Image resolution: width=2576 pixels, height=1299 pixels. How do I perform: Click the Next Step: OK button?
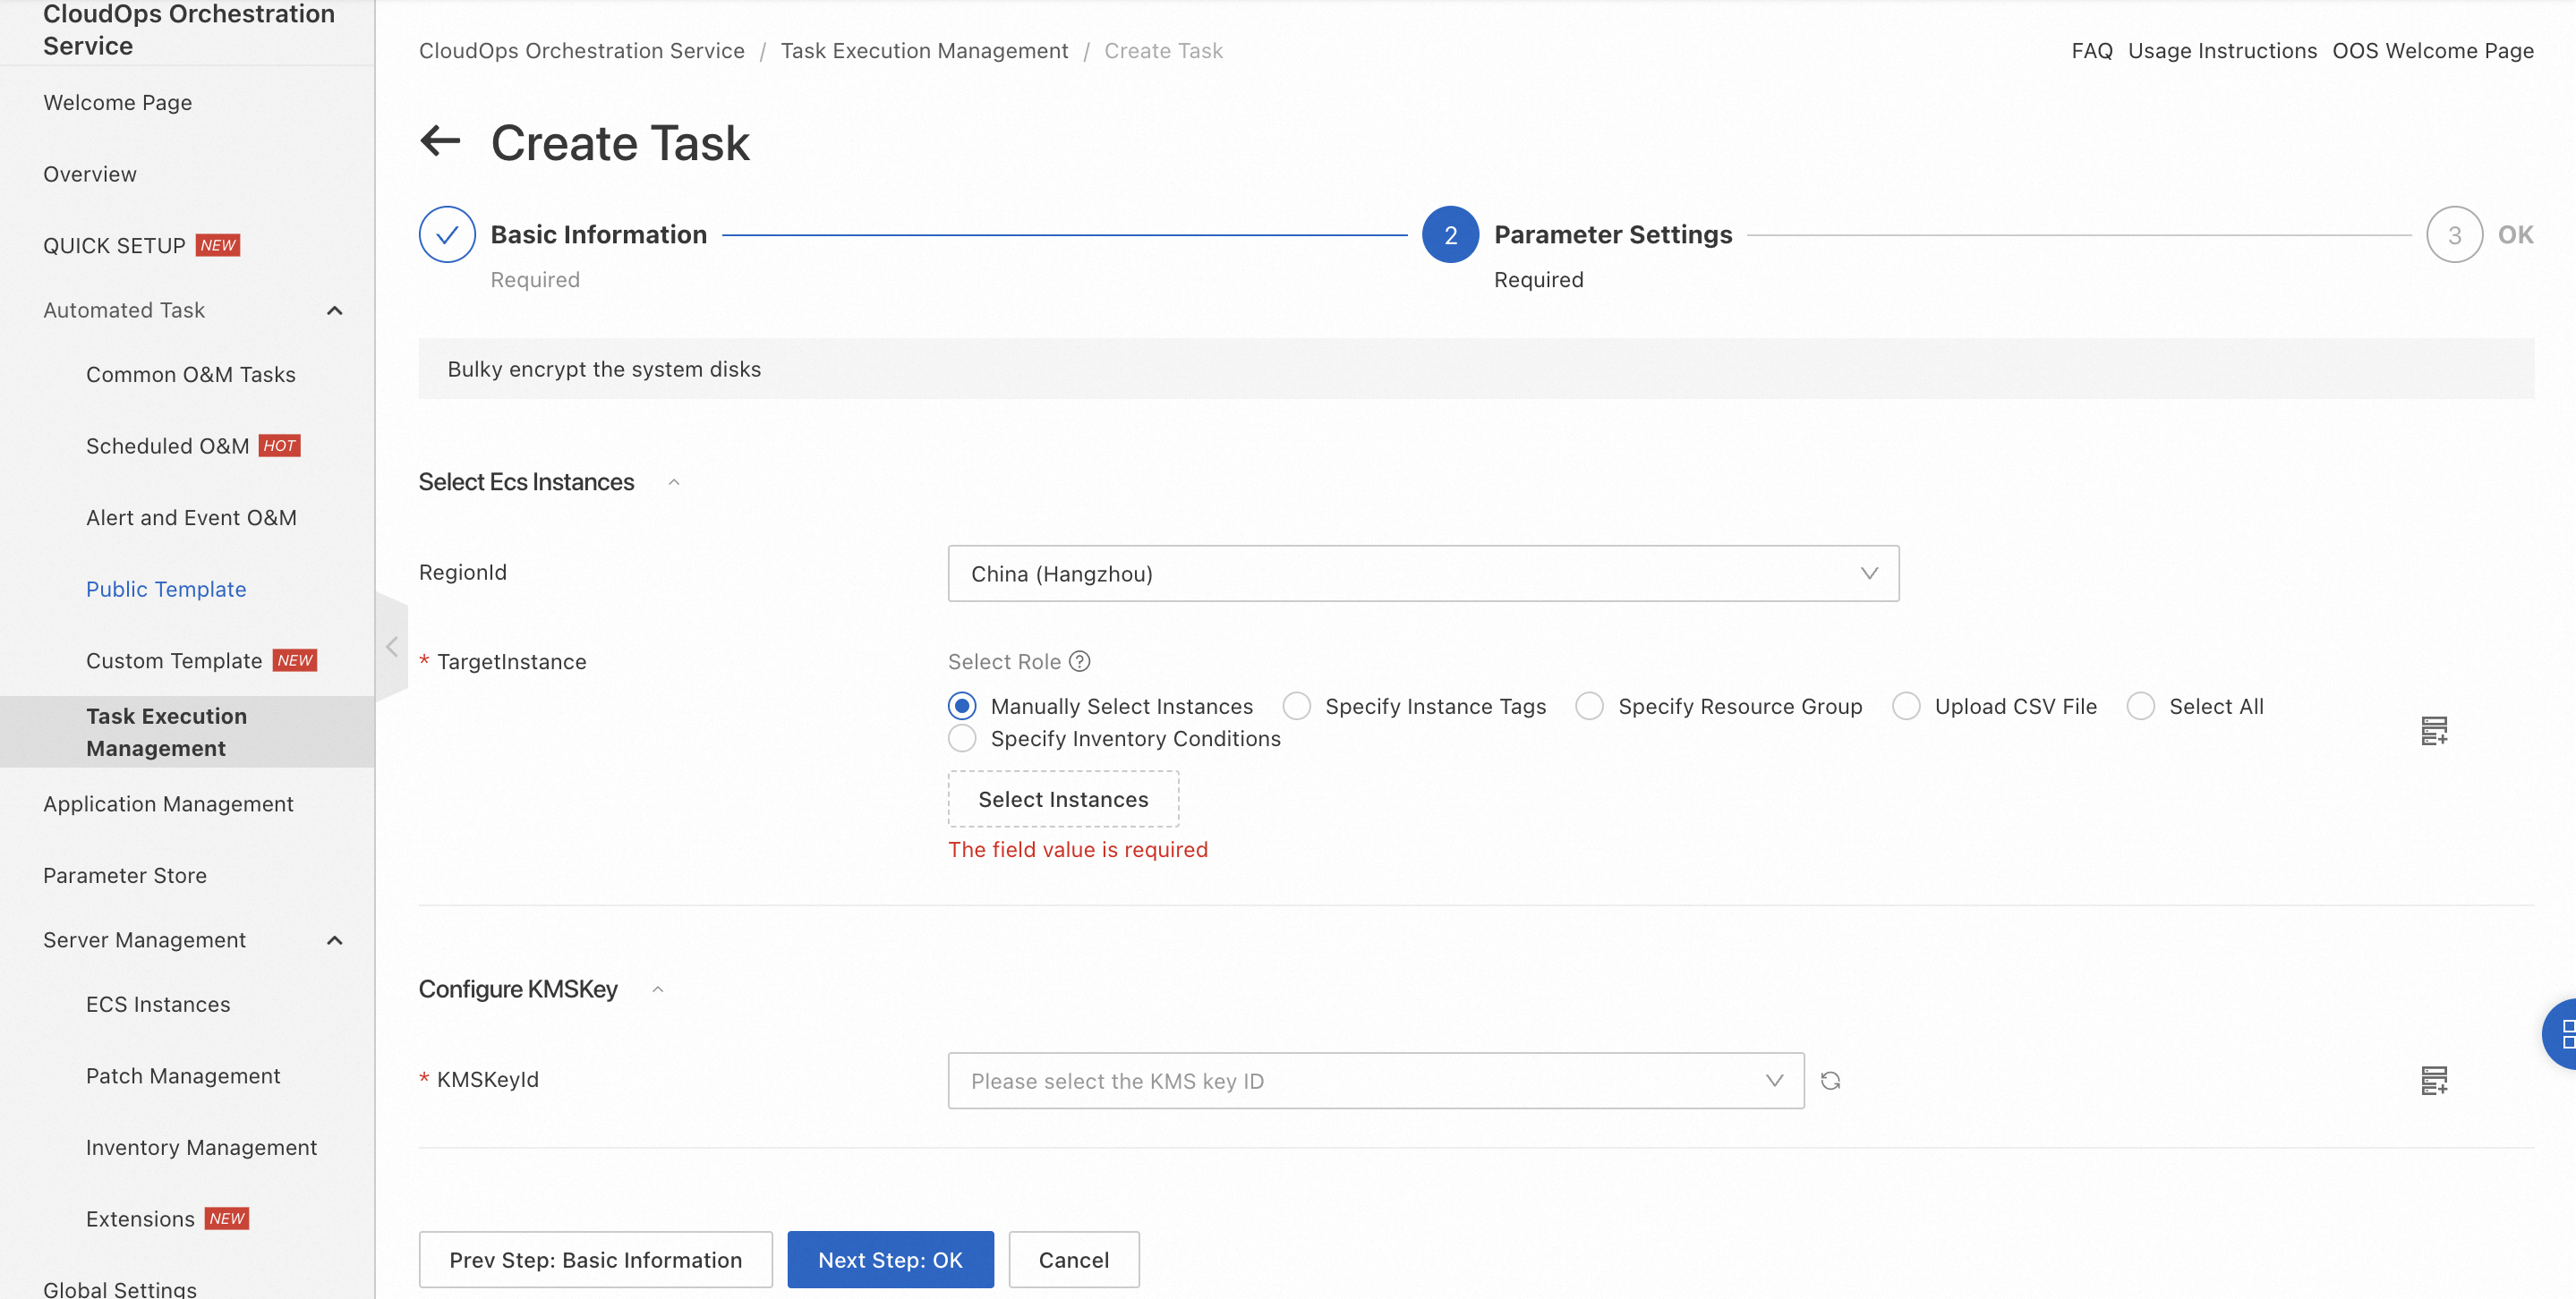click(889, 1259)
